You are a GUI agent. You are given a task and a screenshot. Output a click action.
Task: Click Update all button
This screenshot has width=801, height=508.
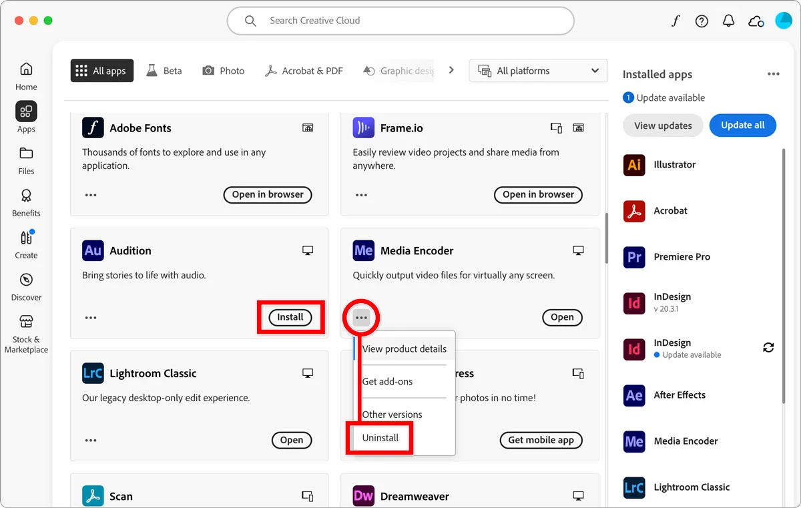point(743,125)
